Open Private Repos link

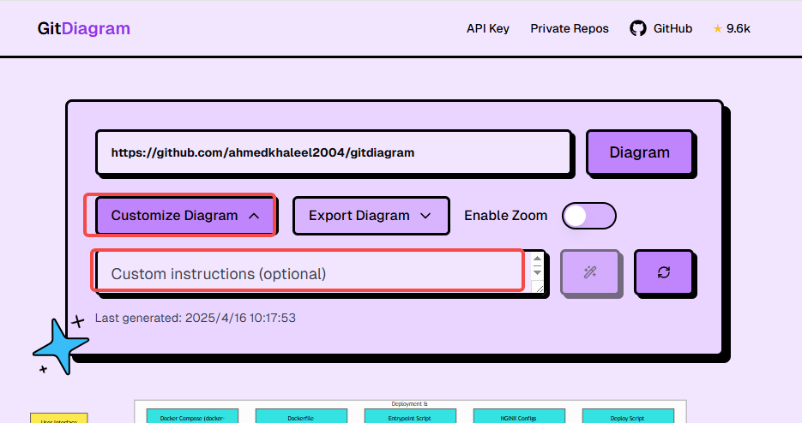pos(570,28)
